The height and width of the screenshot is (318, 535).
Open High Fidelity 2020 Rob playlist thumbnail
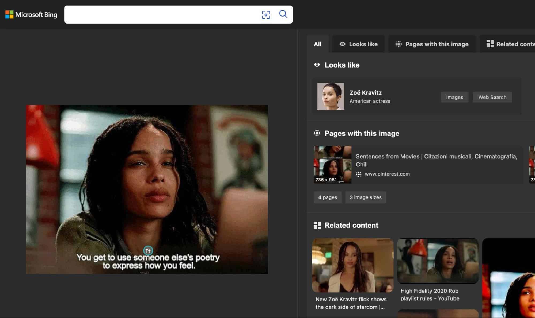(438, 261)
